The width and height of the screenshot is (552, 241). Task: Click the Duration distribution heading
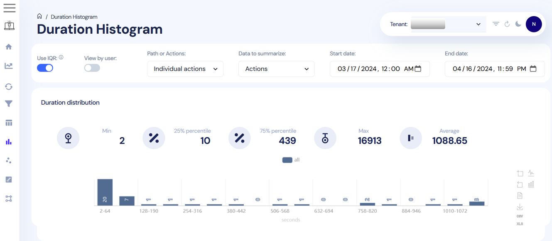click(70, 103)
